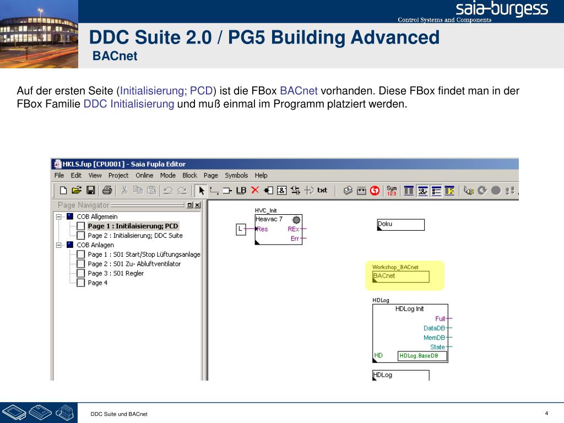The image size is (564, 423).
Task: Select Page 2 : Initialisierung; DDC Suite
Action: 135,236
